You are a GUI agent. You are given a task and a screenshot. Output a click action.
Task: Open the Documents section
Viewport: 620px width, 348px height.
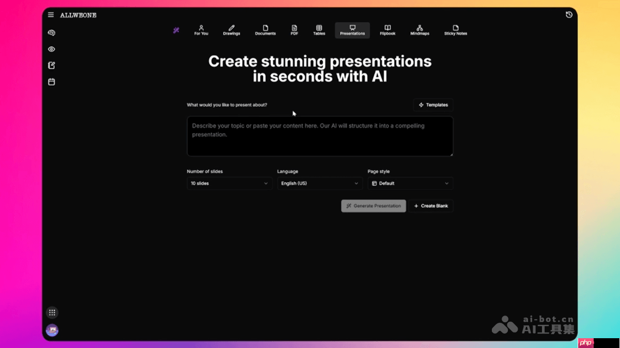(x=265, y=30)
